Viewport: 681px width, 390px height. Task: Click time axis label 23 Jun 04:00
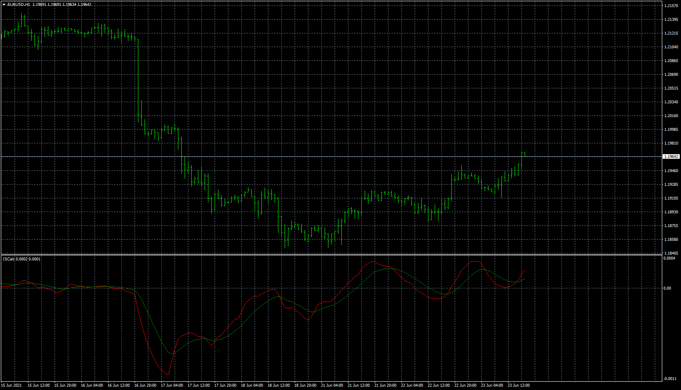[492, 385]
